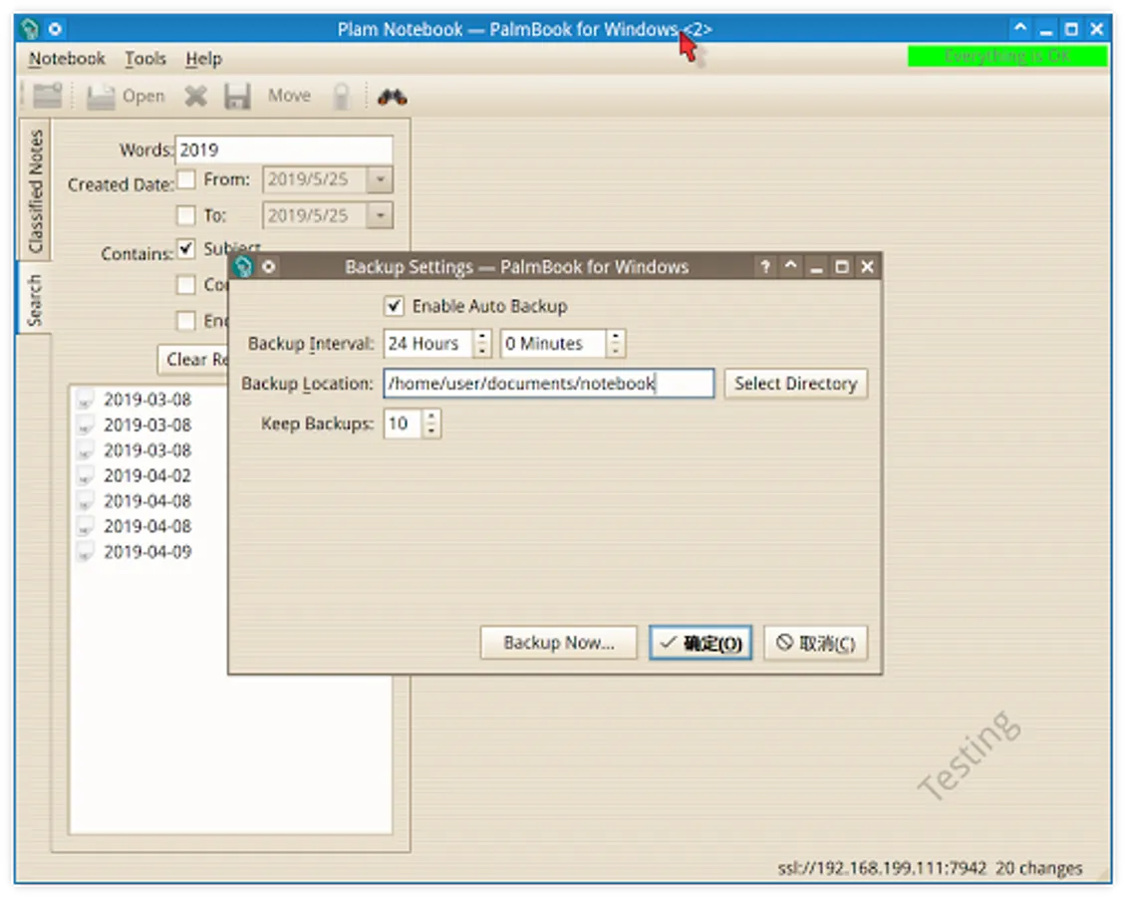The width and height of the screenshot is (1125, 897).
Task: Click the Select Directory button
Action: pos(796,384)
